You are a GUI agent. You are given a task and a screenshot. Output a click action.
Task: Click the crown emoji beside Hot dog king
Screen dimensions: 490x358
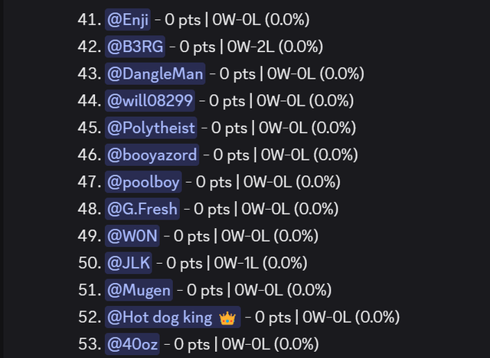[x=227, y=318]
